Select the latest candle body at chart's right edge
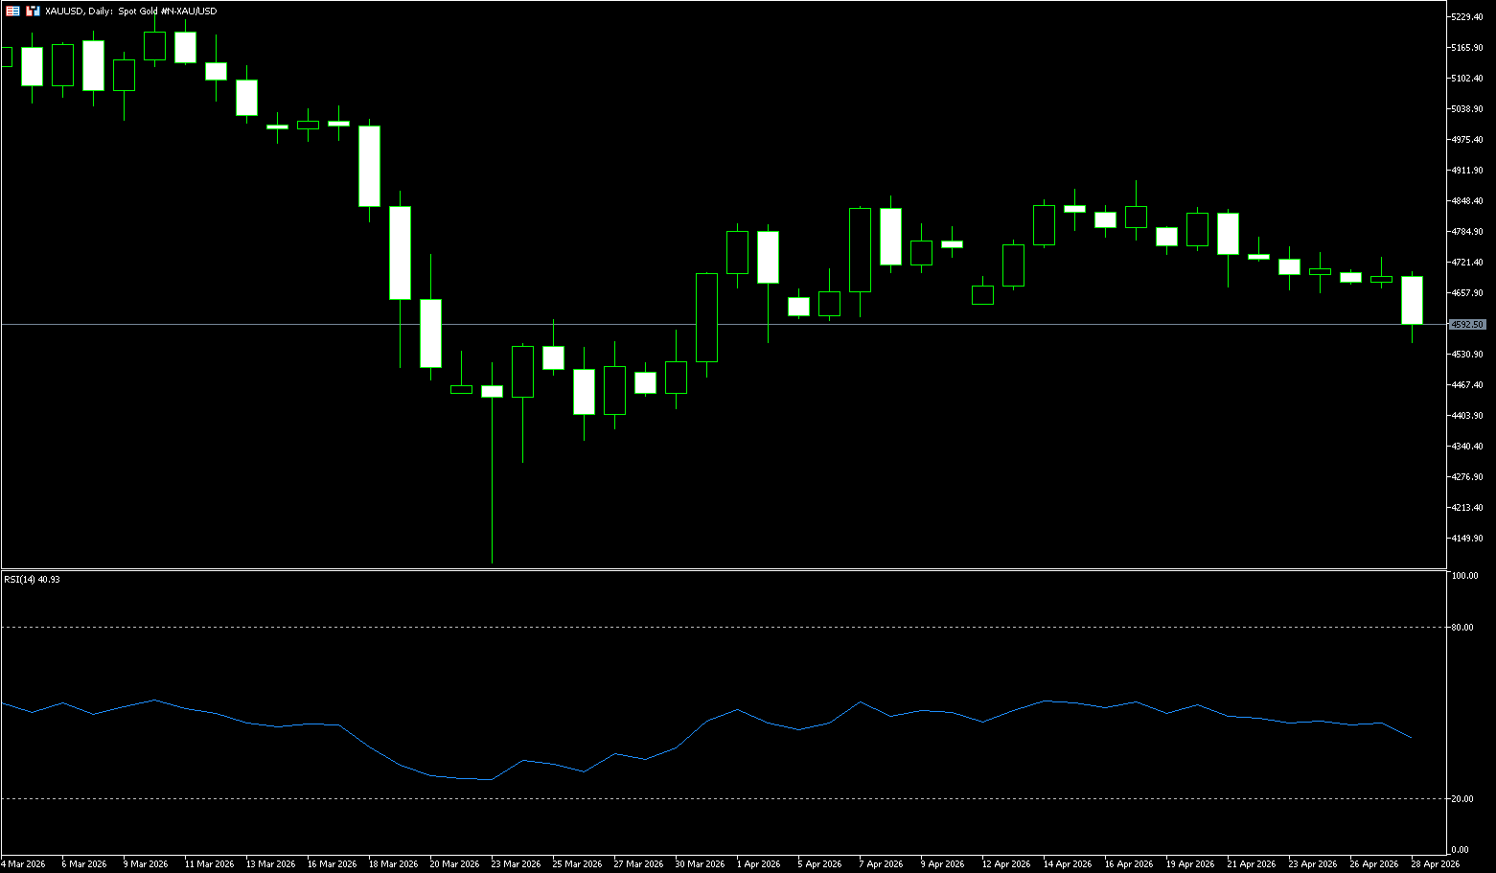The width and height of the screenshot is (1496, 873). click(1412, 300)
